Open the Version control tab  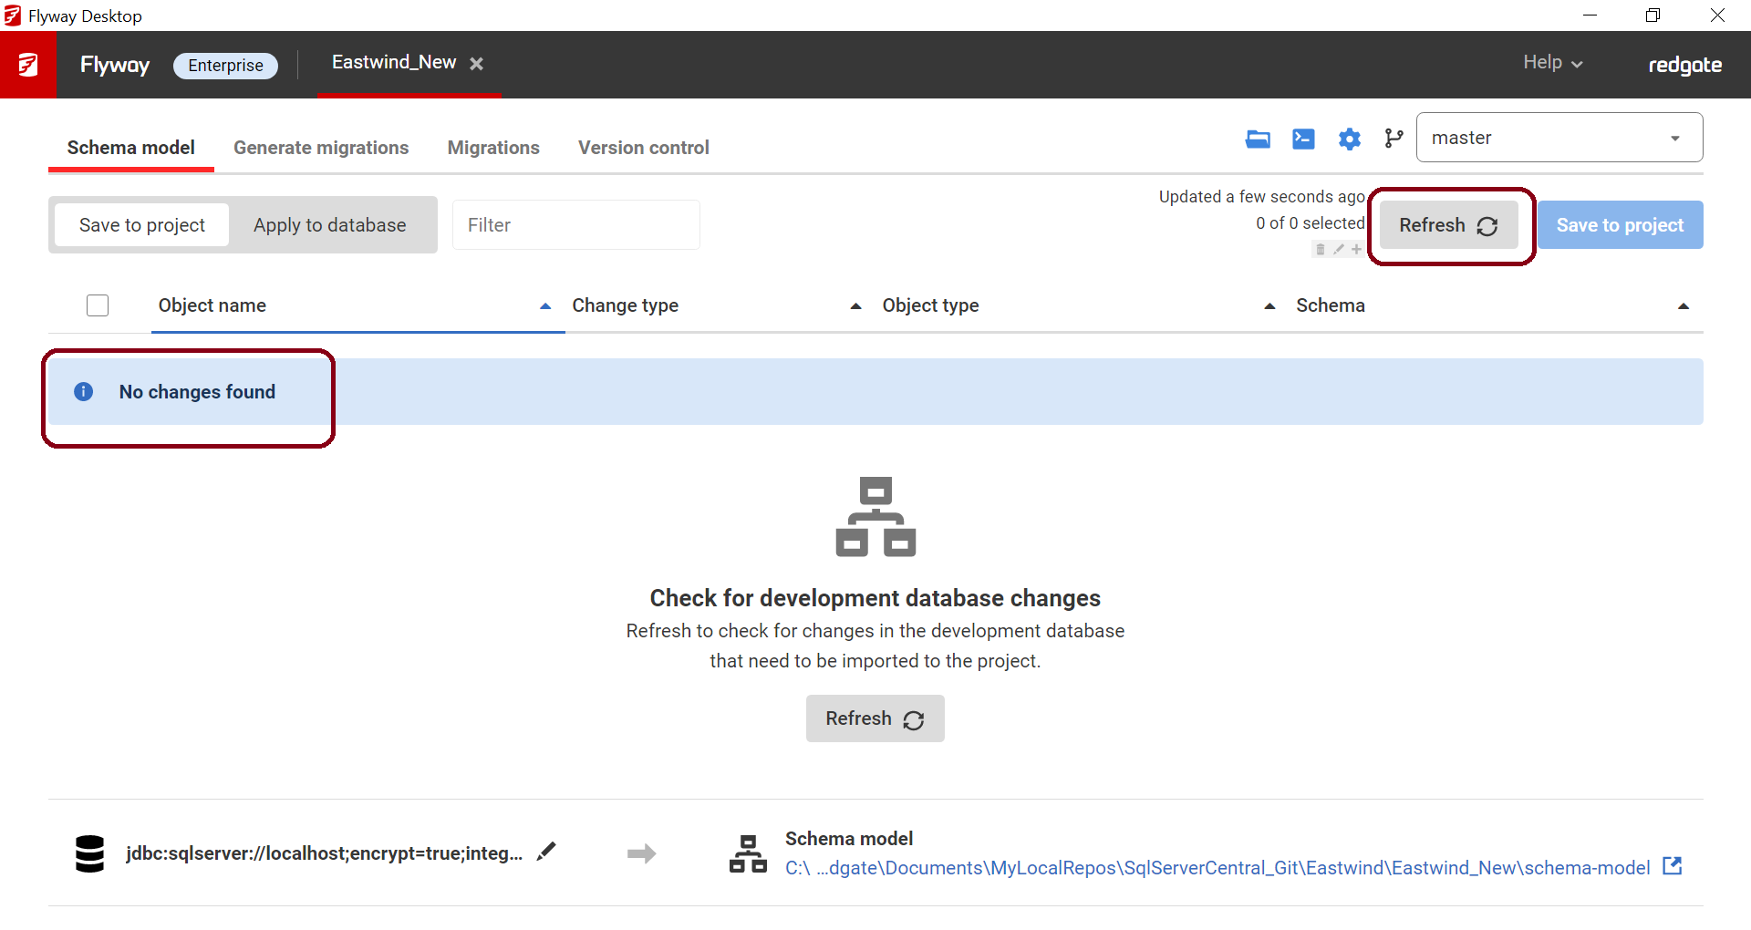pos(643,148)
